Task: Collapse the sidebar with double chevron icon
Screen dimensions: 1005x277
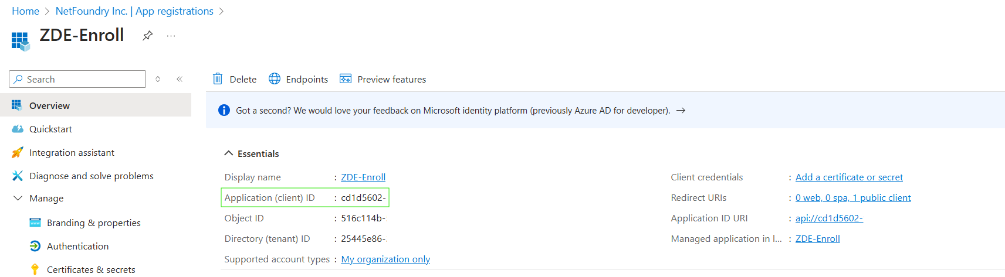Action: [180, 79]
